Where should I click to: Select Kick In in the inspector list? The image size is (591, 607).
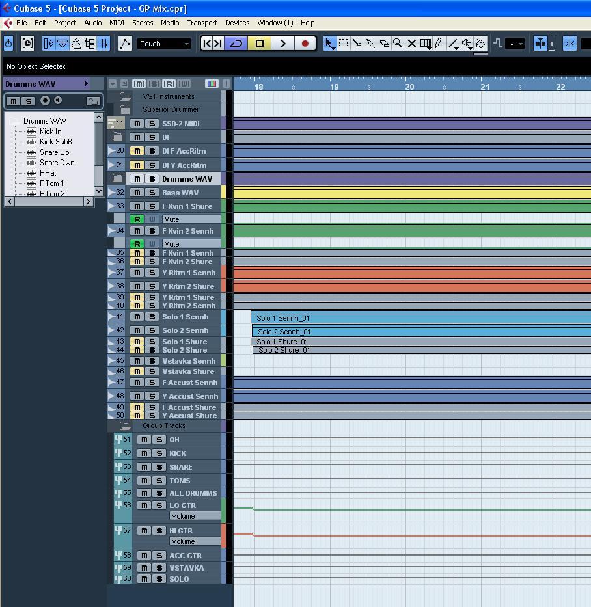click(50, 131)
